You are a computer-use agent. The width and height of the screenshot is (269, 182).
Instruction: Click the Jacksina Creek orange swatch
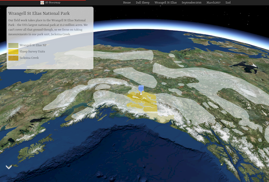click(x=13, y=58)
